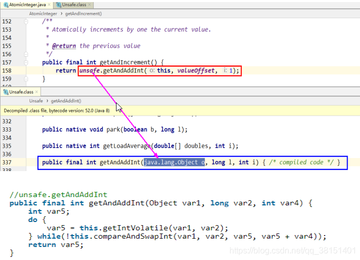Click the @return Javadoc tag
Screen dimensions: 360x260
click(64, 46)
